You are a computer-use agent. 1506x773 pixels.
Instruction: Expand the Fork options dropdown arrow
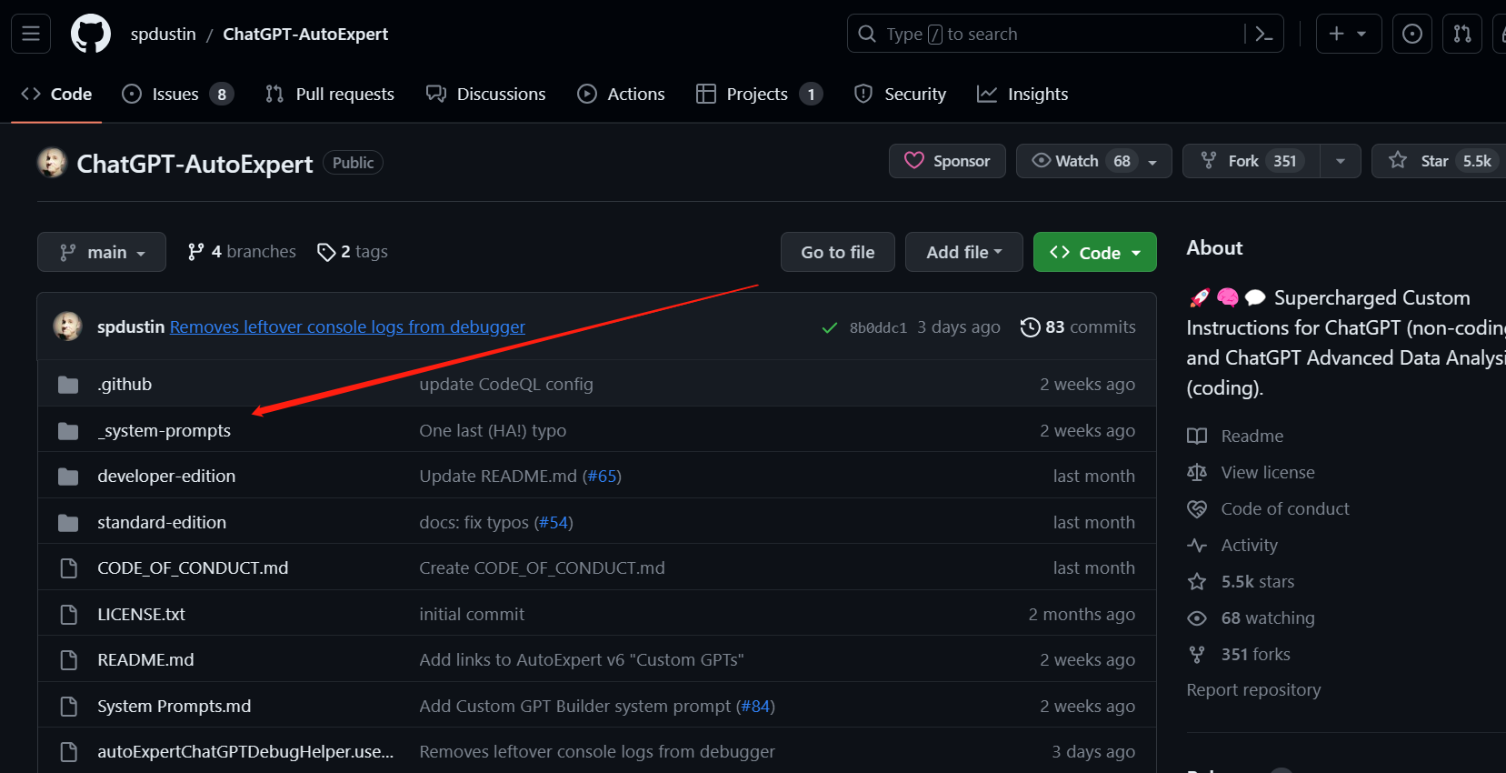coord(1341,161)
